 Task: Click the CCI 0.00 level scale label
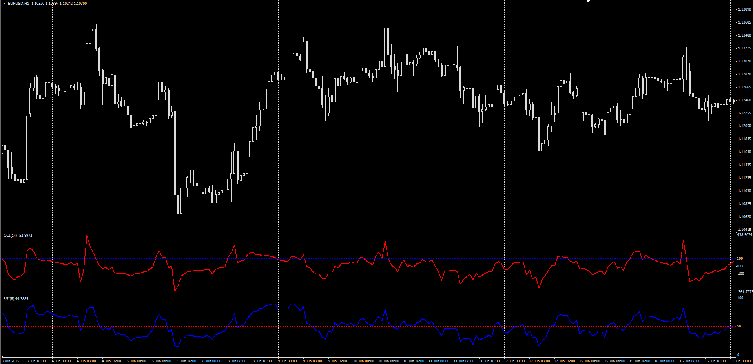coord(740,266)
